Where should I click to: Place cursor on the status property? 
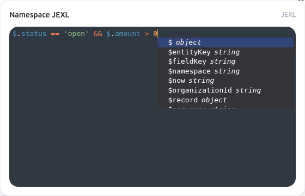(34, 34)
